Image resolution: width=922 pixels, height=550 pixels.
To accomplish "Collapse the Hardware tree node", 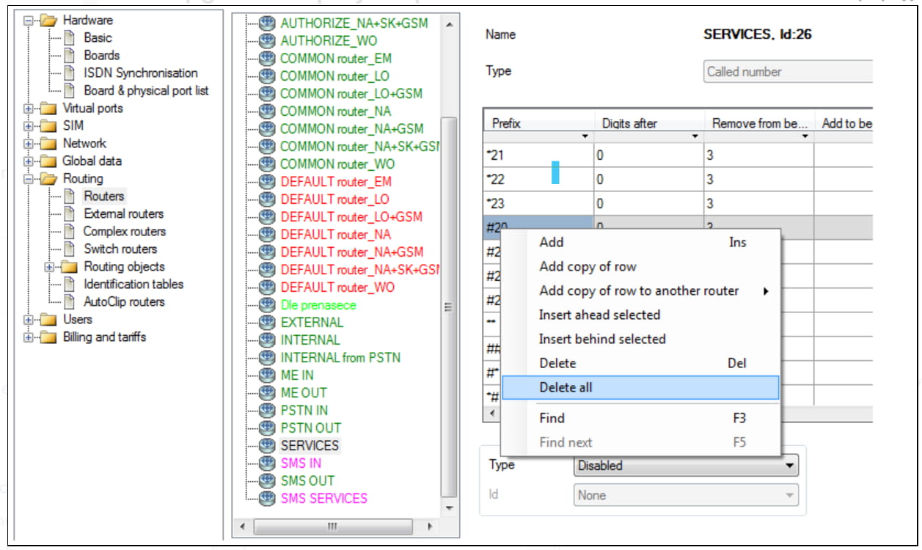I will tap(29, 21).
